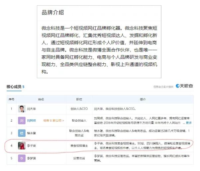Screen dimensions: 200x171
Task: Select the name 李子柒 in row 4
Action: 32,145
